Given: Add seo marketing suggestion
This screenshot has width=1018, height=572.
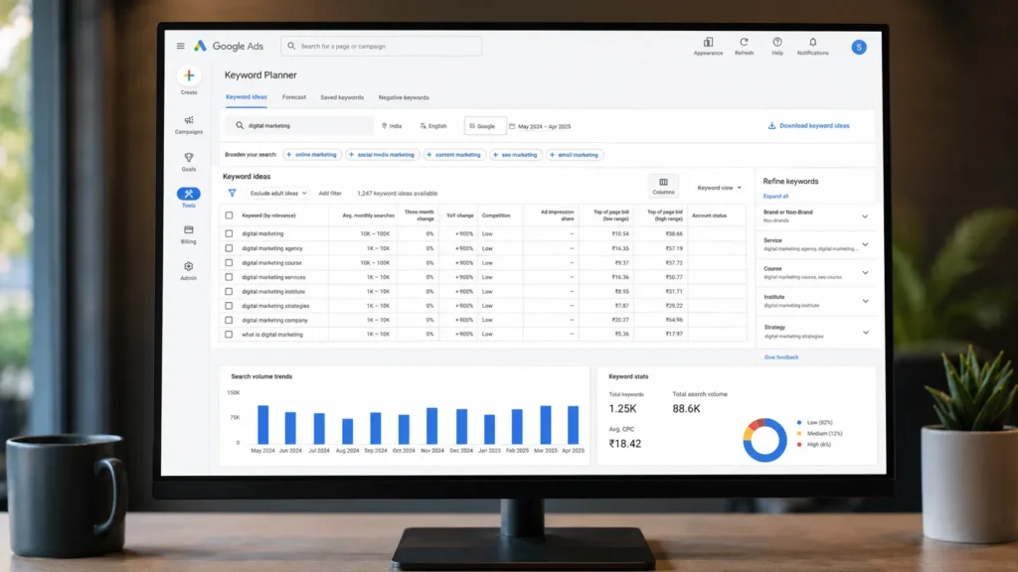Looking at the screenshot, I should 516,155.
